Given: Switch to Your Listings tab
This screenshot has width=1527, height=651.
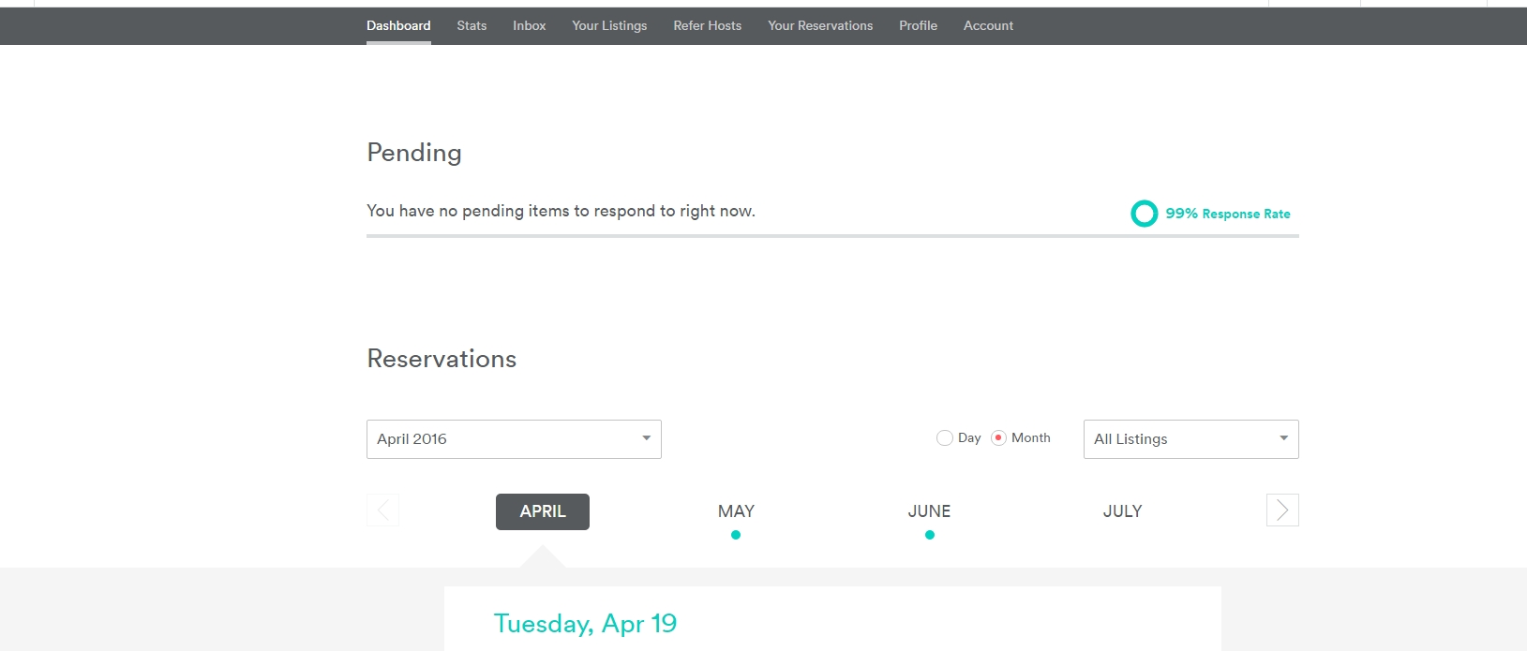Looking at the screenshot, I should (x=609, y=26).
